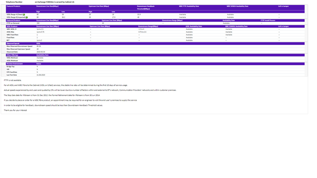Viewport: 317px width, 178px height.
Task: Select the WBC FTTC Availability Date header
Action: coord(189,6)
